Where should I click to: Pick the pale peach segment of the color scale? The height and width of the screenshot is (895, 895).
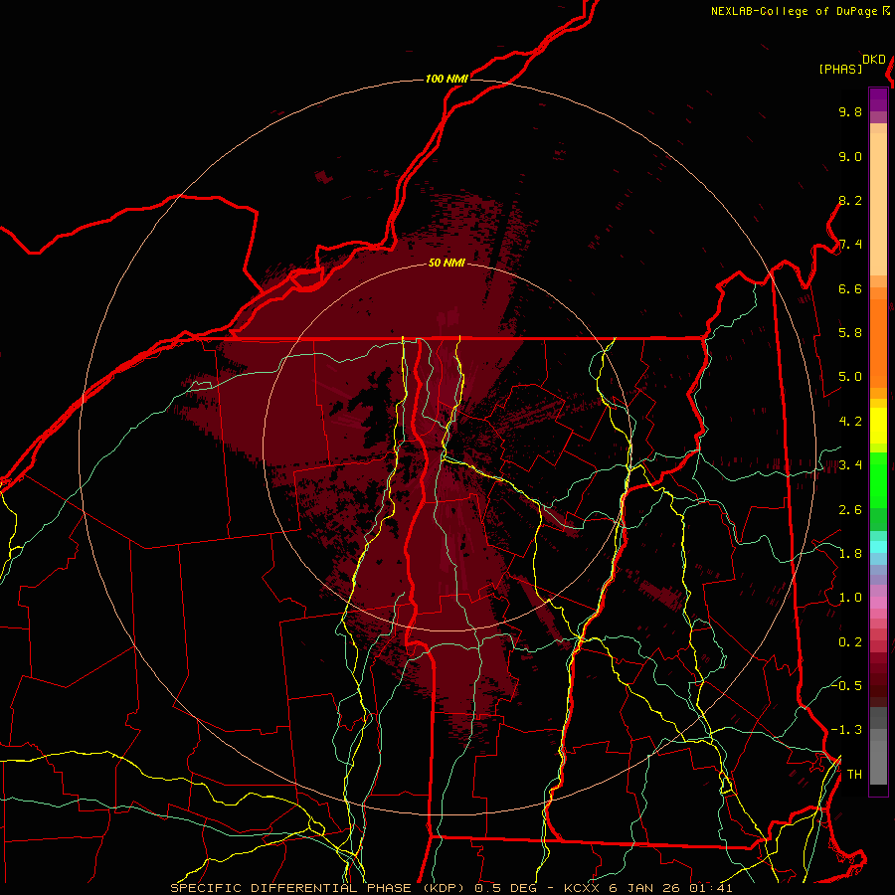click(x=878, y=206)
